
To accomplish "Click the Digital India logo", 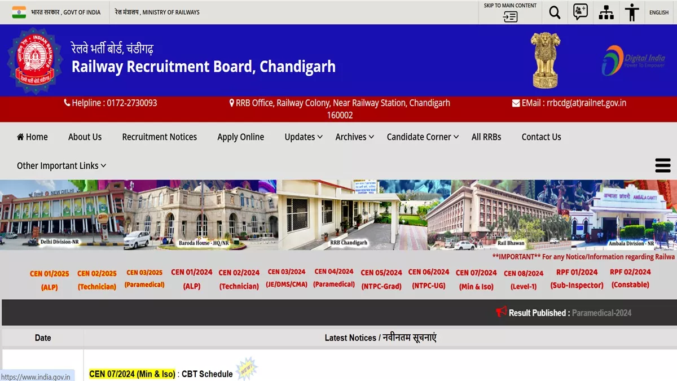I will (x=633, y=60).
